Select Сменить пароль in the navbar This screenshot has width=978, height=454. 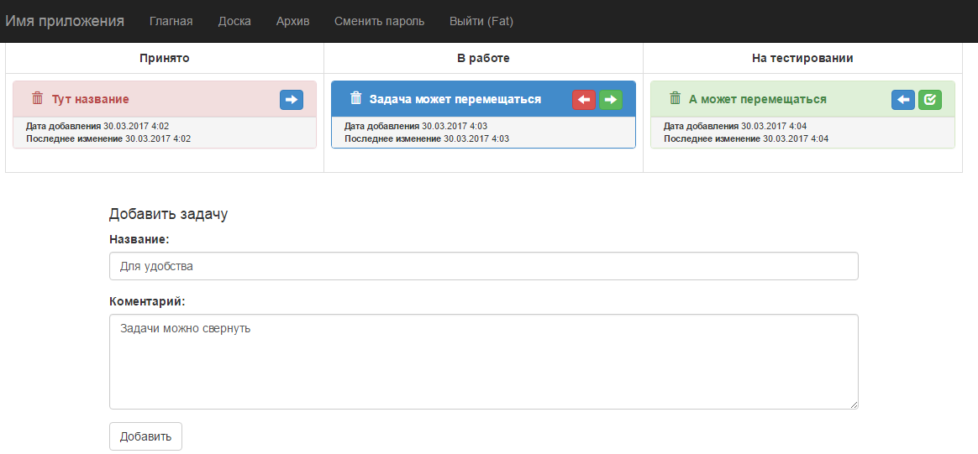coord(379,21)
